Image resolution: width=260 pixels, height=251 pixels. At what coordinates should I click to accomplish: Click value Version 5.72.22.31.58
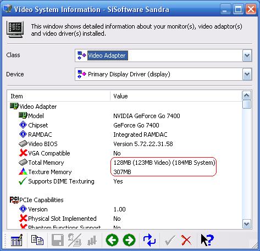(143, 144)
